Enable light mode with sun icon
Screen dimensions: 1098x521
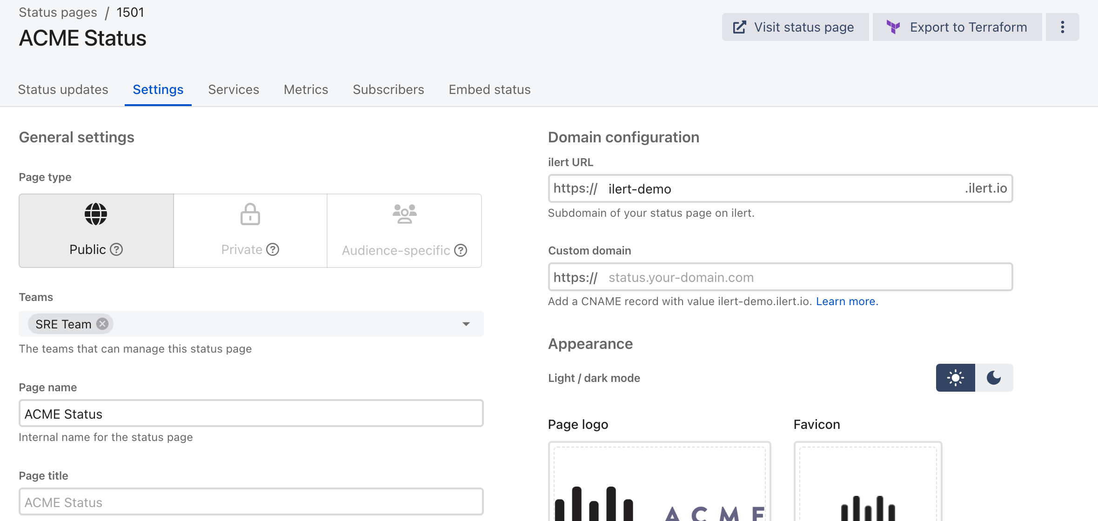956,378
